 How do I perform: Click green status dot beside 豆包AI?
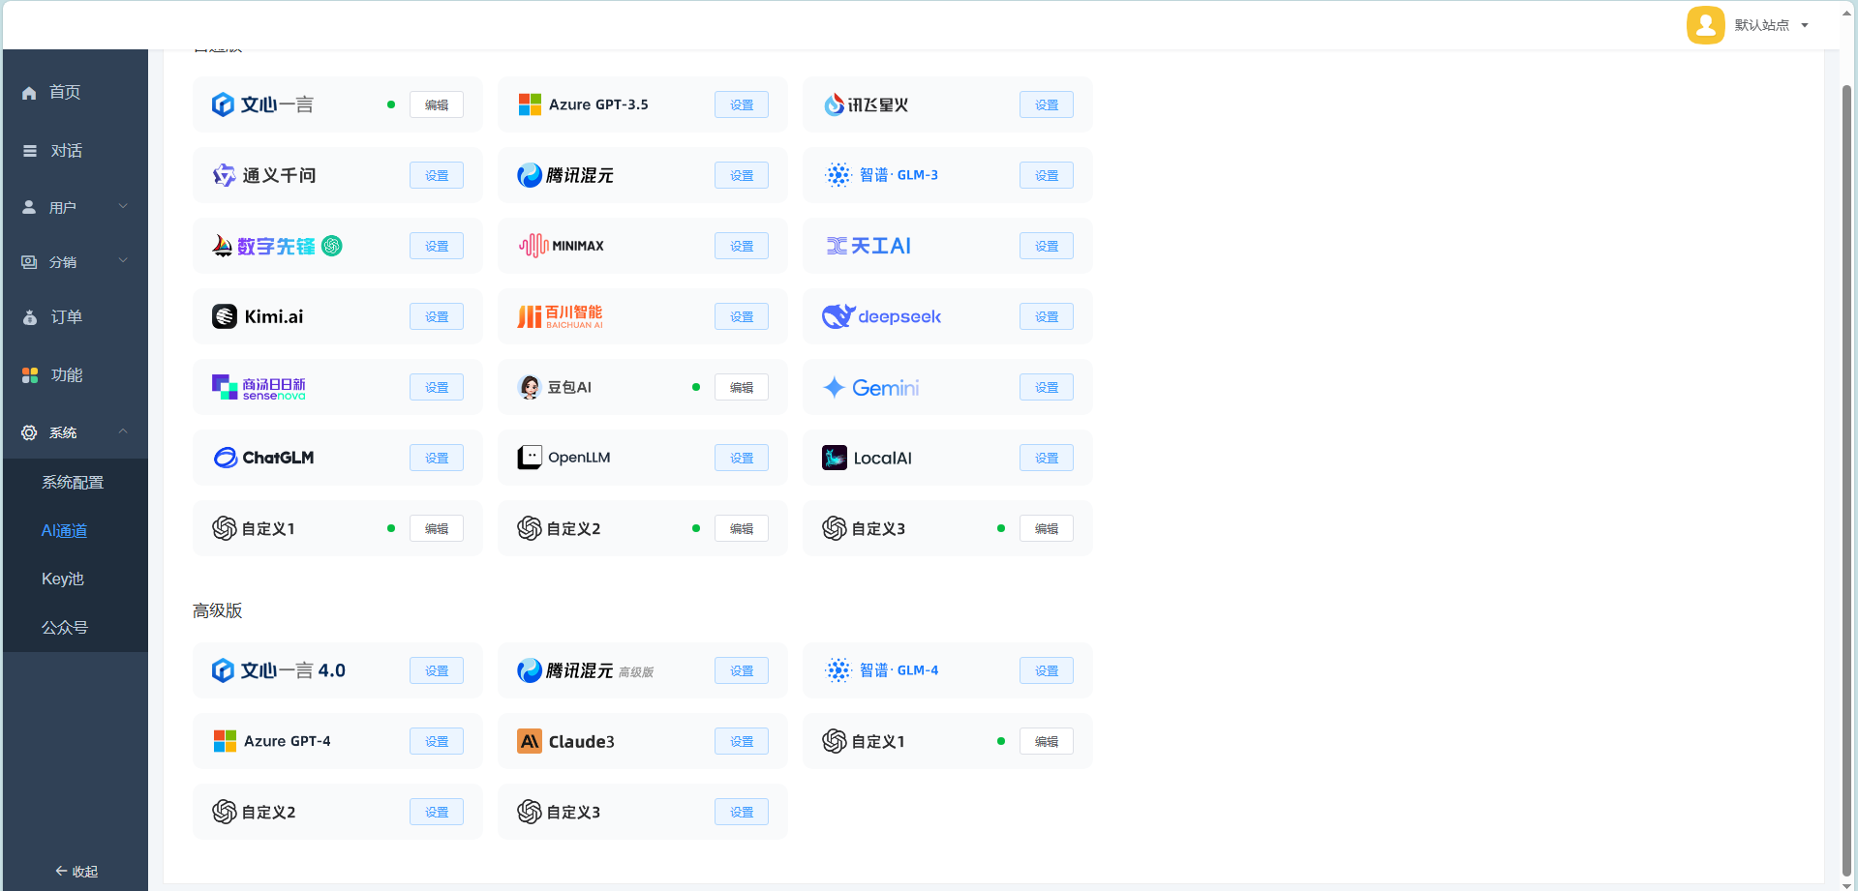tap(696, 387)
